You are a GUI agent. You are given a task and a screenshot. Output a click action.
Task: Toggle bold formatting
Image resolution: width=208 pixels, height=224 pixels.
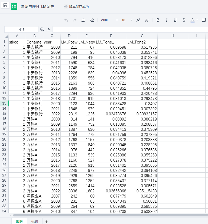(158, 20)
